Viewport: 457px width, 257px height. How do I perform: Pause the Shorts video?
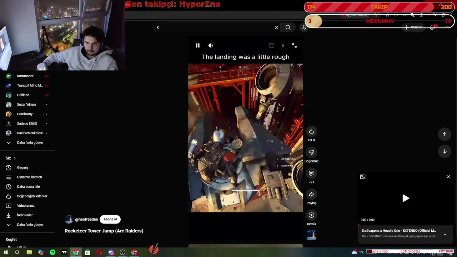tap(197, 45)
